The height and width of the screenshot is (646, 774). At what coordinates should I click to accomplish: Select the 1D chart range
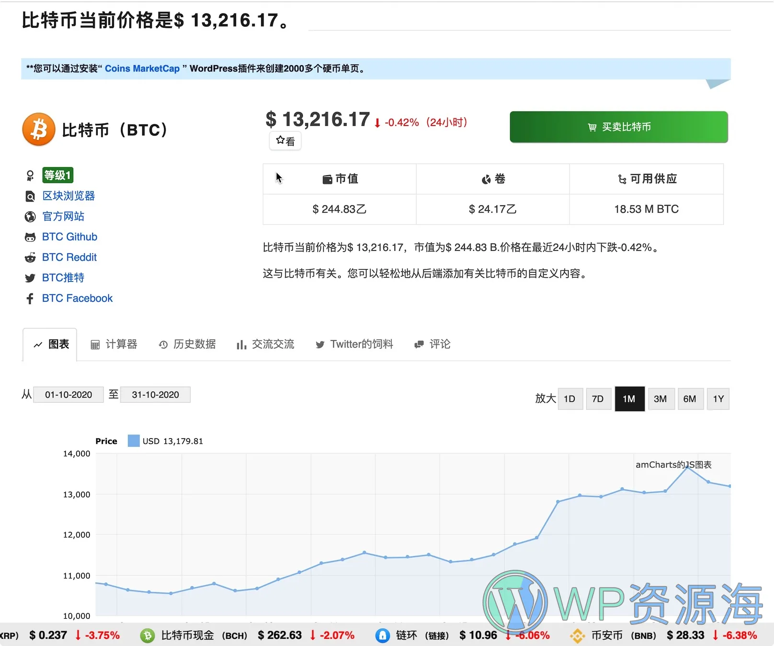click(570, 398)
